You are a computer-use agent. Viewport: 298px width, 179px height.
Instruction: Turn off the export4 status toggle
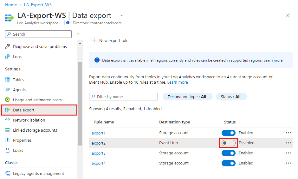(x=228, y=163)
